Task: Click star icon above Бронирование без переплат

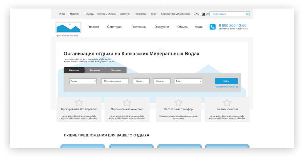Action: point(79,103)
